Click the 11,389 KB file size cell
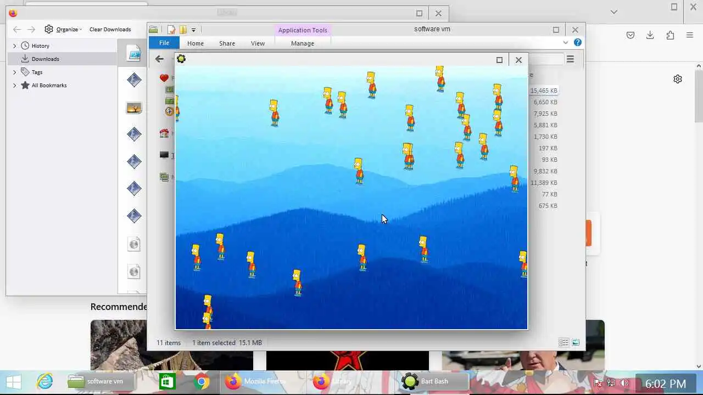This screenshot has height=395, width=703. (x=544, y=183)
